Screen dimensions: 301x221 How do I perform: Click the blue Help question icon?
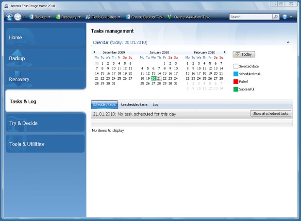pyautogui.click(x=285, y=17)
